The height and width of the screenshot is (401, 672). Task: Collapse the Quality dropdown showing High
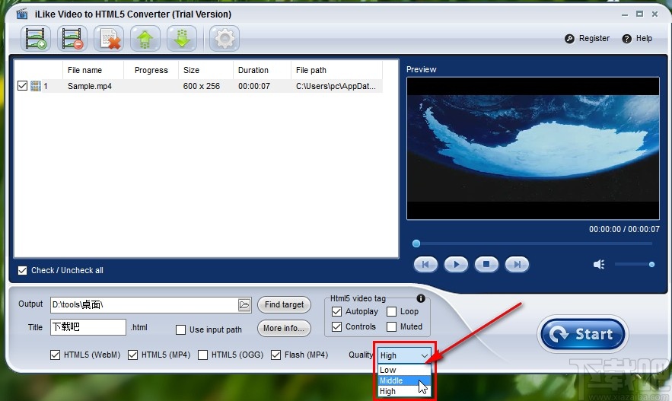(404, 355)
